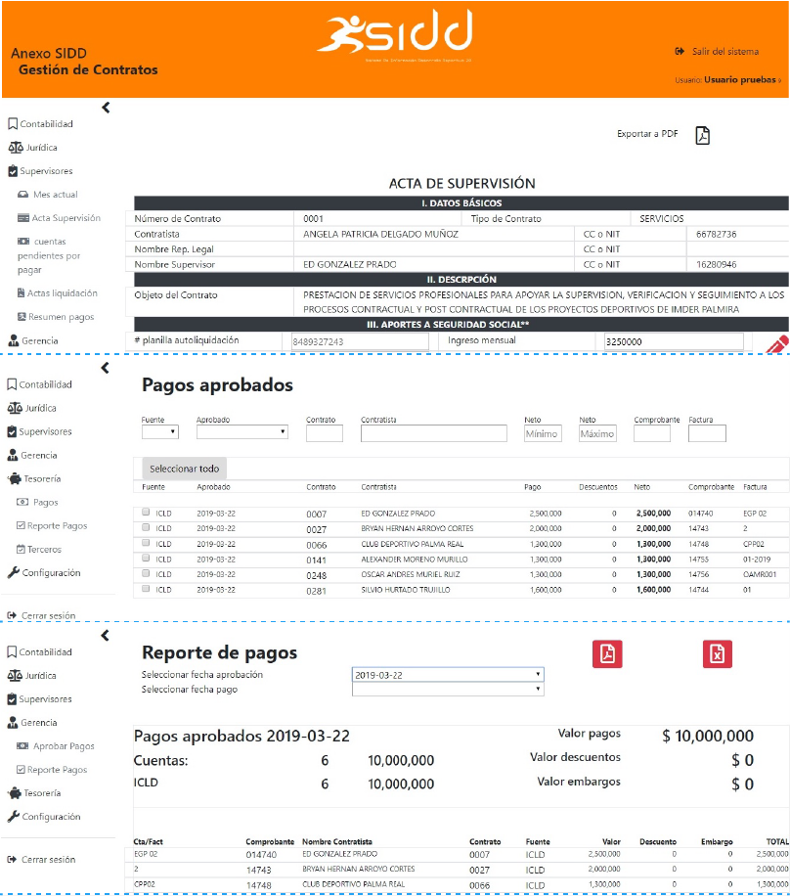Viewport: 790px width, 896px height.
Task: Click the Resumen pagos icon in the sidebar
Action: (22, 317)
